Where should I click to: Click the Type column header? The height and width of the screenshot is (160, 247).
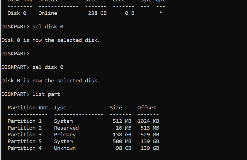[x=60, y=108]
